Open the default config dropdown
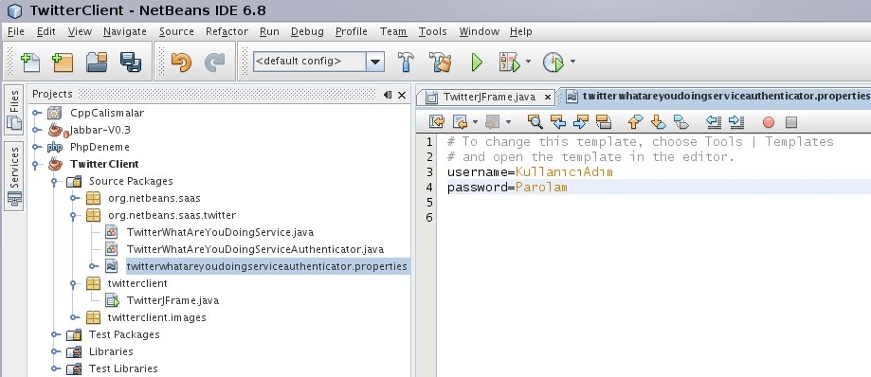 point(375,62)
